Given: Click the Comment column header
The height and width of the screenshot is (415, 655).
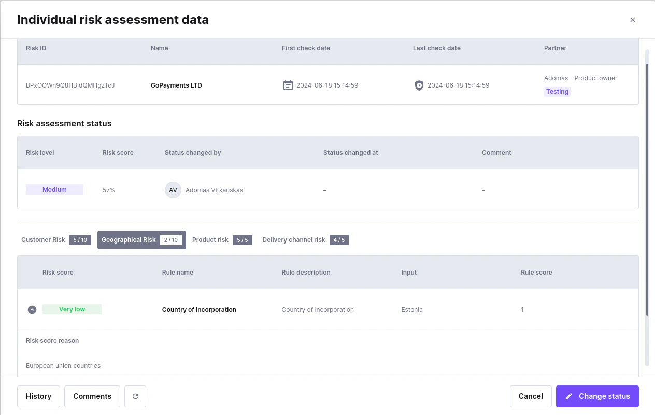Looking at the screenshot, I should pyautogui.click(x=496, y=153).
